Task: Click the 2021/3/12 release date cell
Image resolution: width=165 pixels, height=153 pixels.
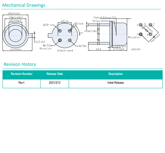Action: point(55,83)
